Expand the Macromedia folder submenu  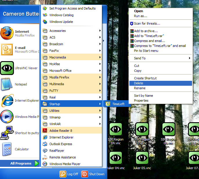click(71, 57)
